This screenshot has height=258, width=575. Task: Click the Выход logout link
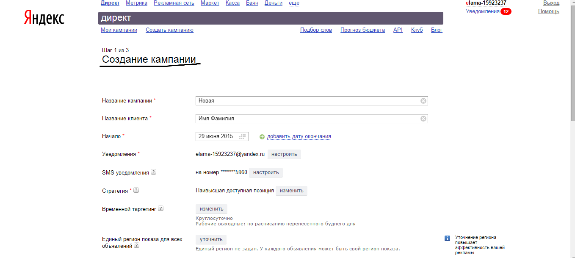tap(551, 3)
